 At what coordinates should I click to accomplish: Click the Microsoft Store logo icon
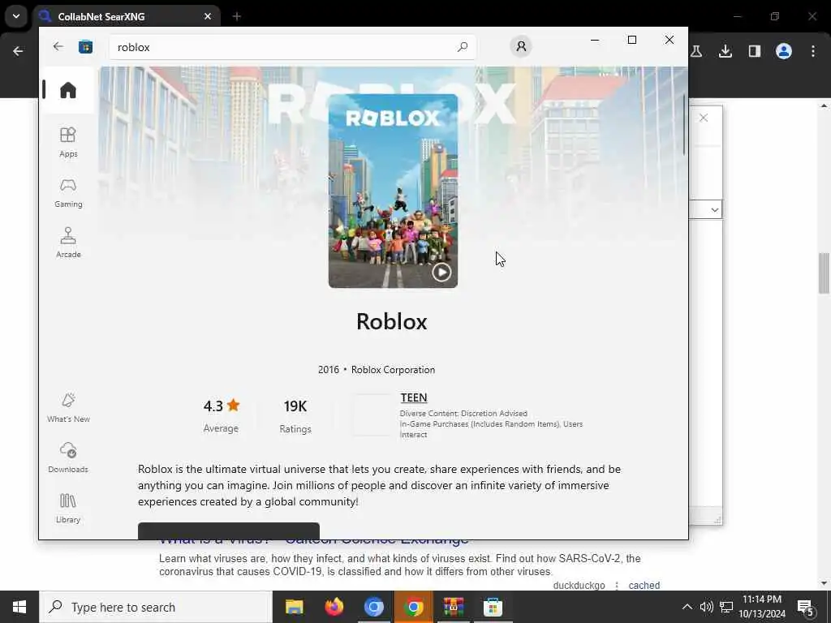pyautogui.click(x=85, y=46)
